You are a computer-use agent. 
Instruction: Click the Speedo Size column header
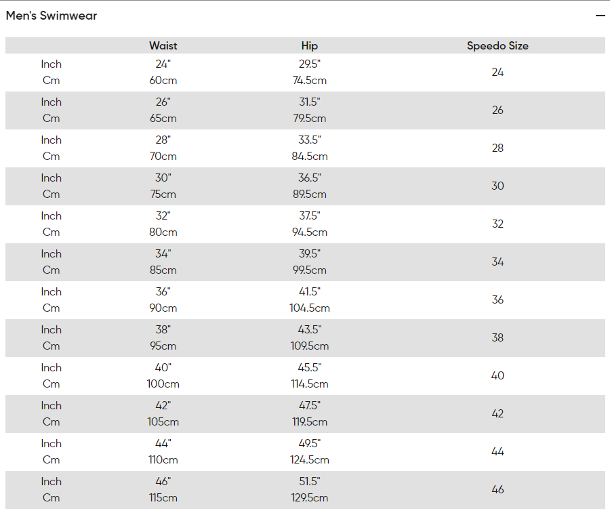497,45
